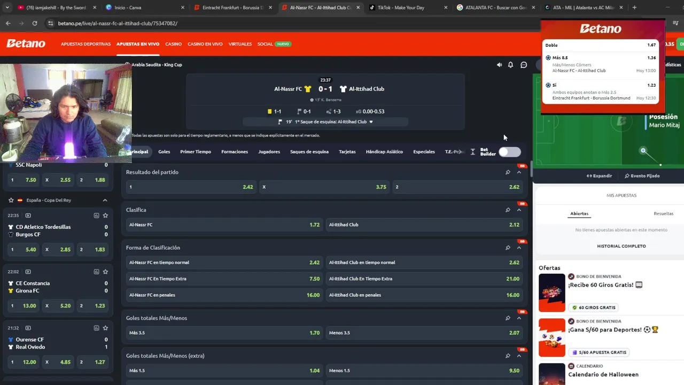Viewport: 684px width, 385px height.
Task: Open Historial Completo of bets
Action: point(621,246)
